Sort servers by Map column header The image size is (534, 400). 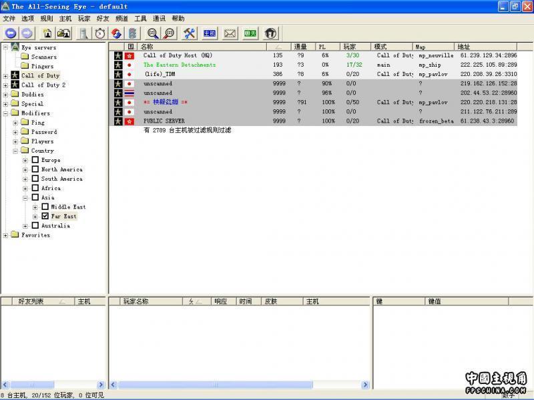[433, 47]
